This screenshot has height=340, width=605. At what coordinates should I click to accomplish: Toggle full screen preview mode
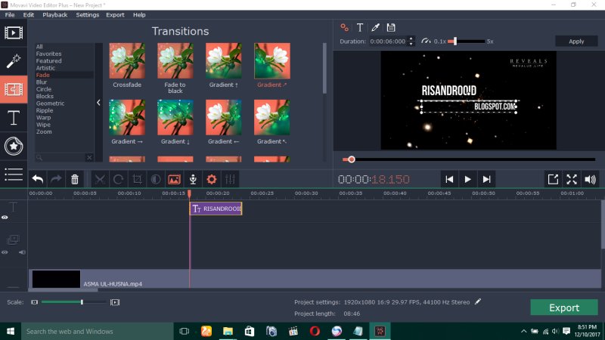pyautogui.click(x=572, y=179)
